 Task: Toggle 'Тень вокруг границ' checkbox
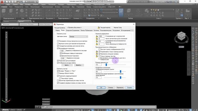point(60,78)
